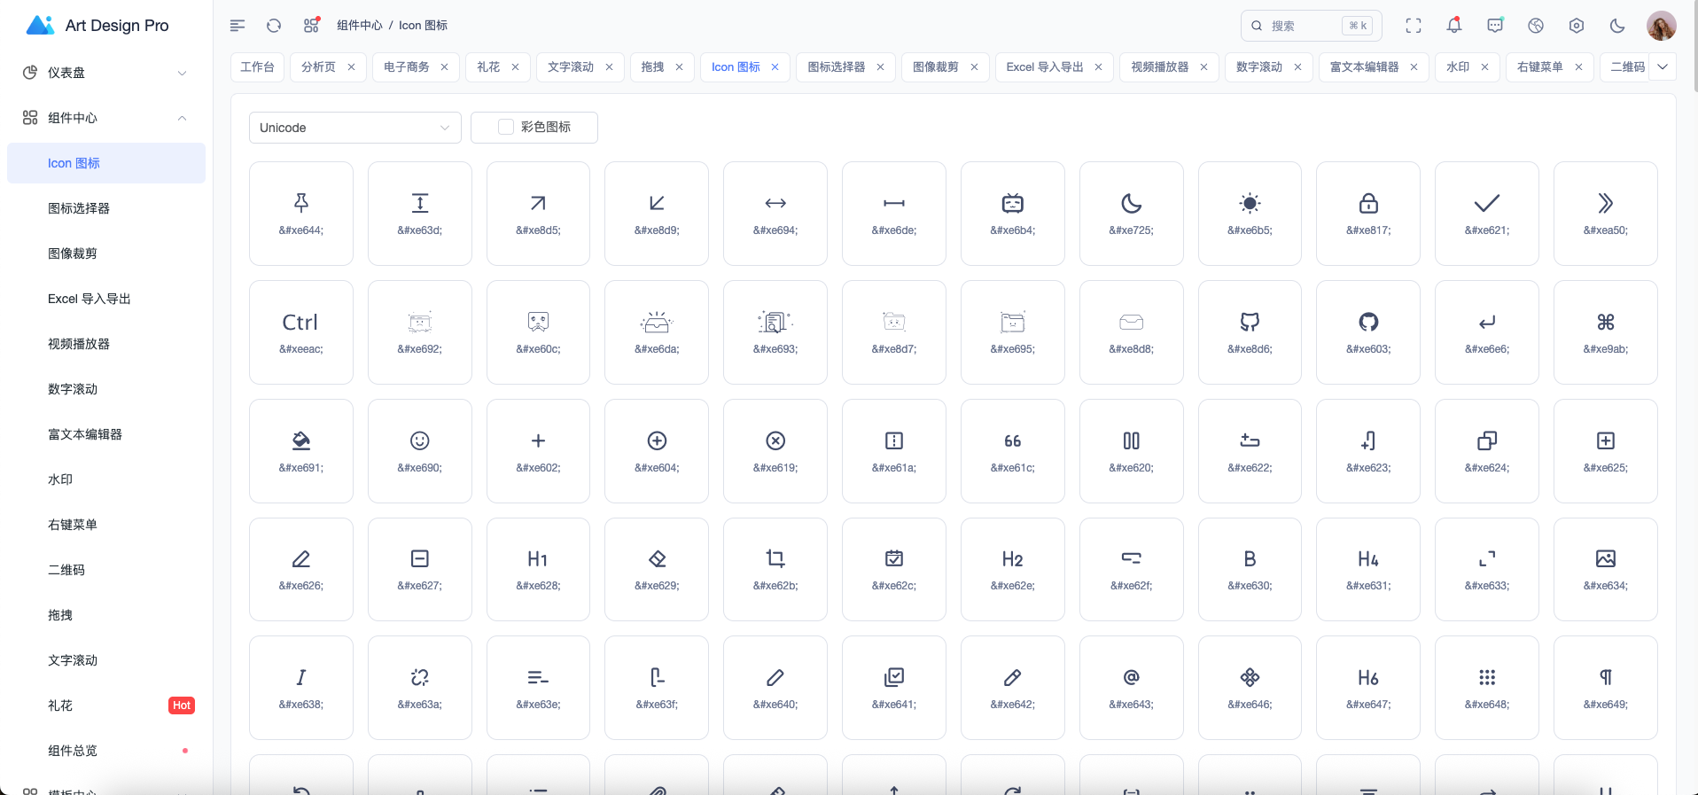Screen dimensions: 1698x795
Task: Click the italic icon card &#xe638;
Action: [x=301, y=688]
